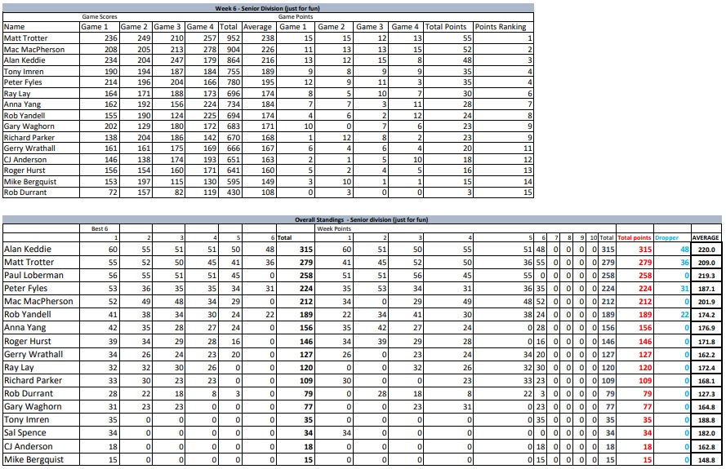
Task: Select Matt Trotter's Week 6 average 238
Action: click(268, 38)
